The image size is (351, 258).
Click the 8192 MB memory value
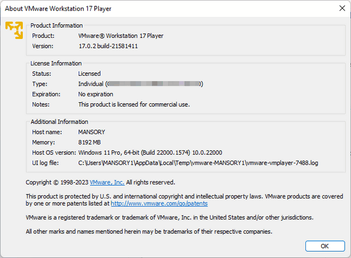coord(91,142)
